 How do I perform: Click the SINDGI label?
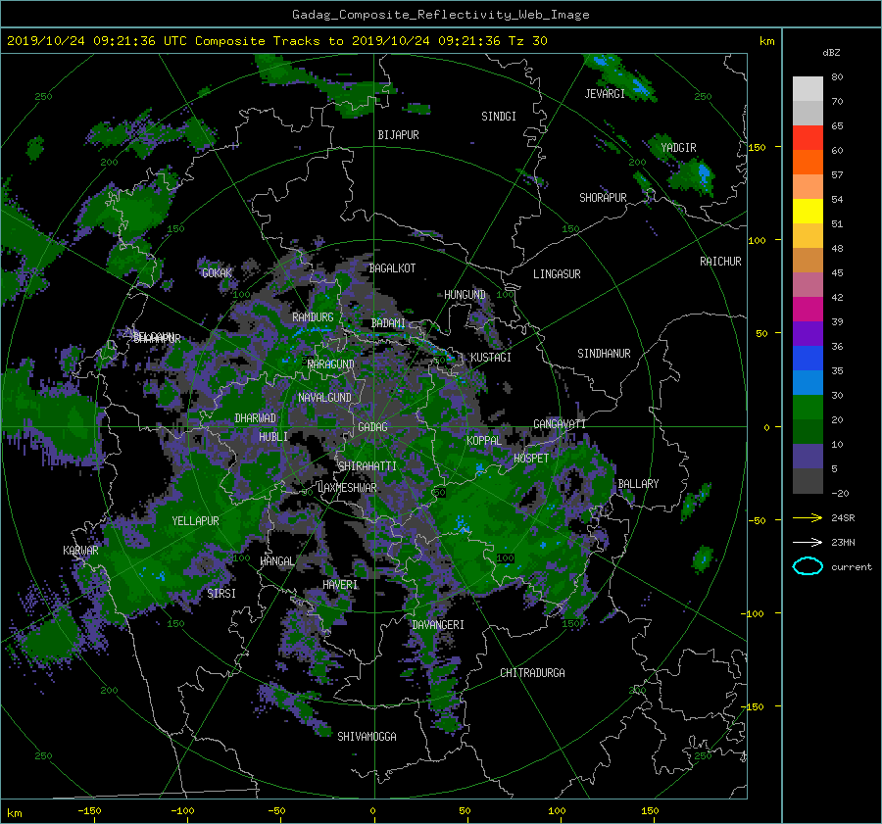pyautogui.click(x=499, y=117)
